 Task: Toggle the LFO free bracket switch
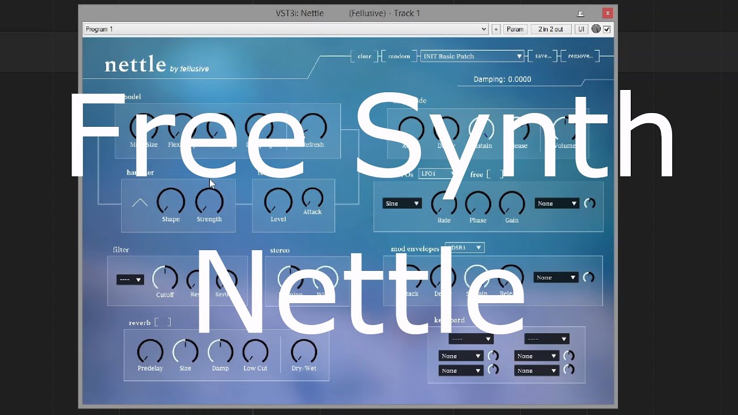(495, 174)
